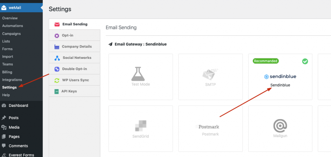Viewport: 331px width, 157px height.
Task: Click the Recommanded badge
Action: [x=266, y=61]
